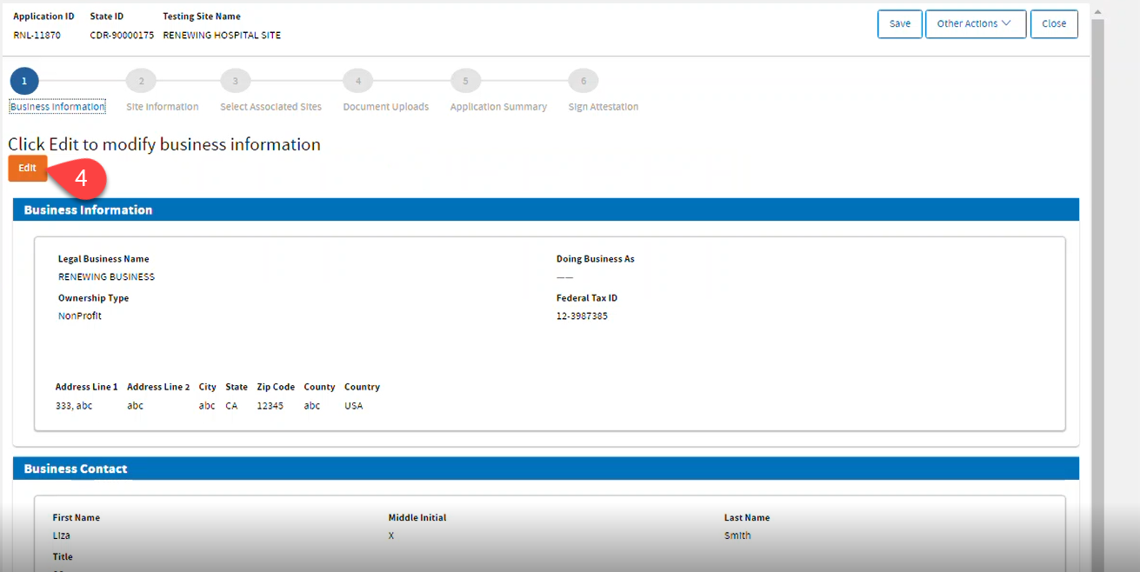Screen dimensions: 1140x572
Task: Click the Application ID value RNL-11870
Action: tap(37, 36)
